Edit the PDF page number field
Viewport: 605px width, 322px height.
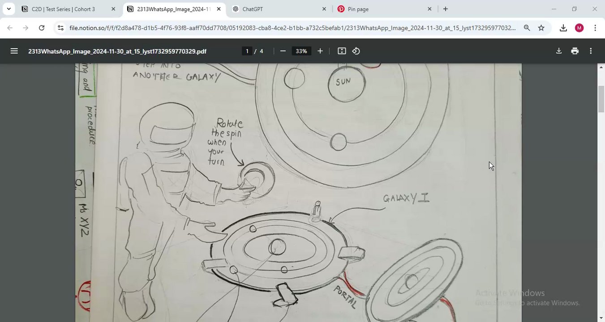(247, 51)
